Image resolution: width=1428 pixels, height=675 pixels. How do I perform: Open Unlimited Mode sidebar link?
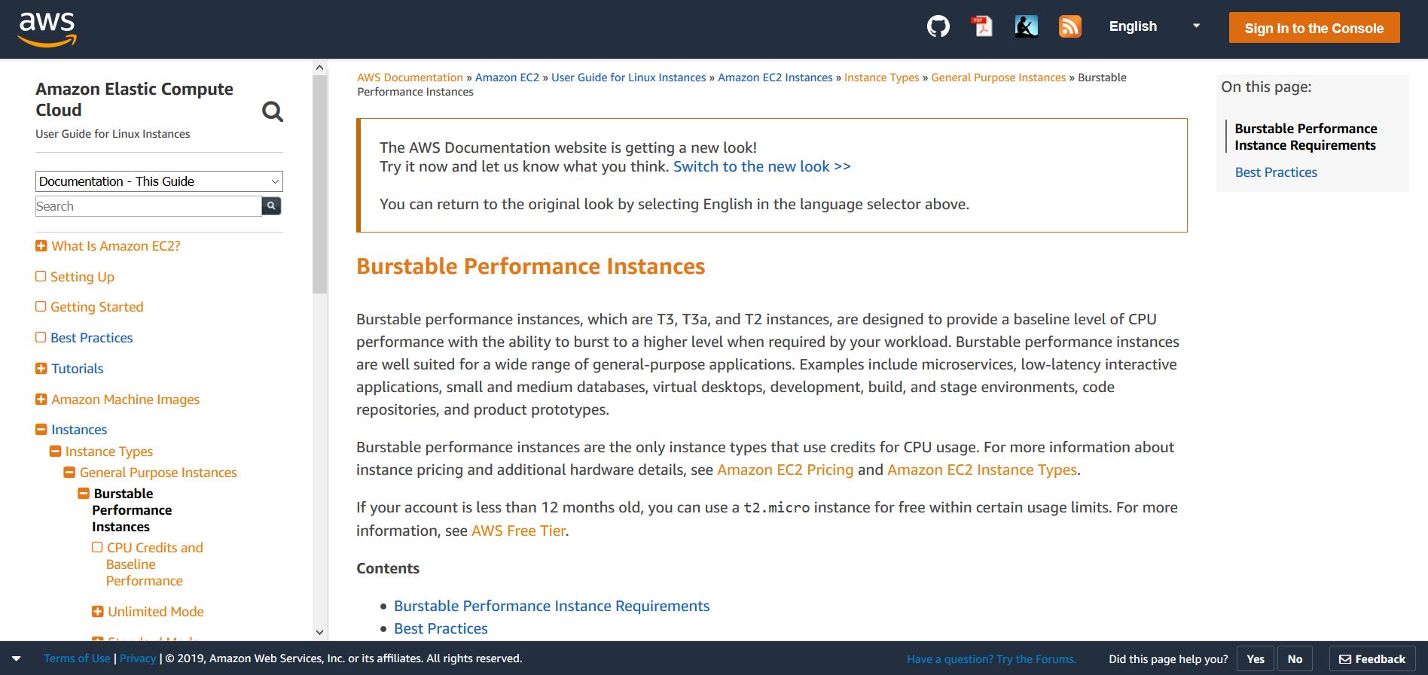point(155,612)
